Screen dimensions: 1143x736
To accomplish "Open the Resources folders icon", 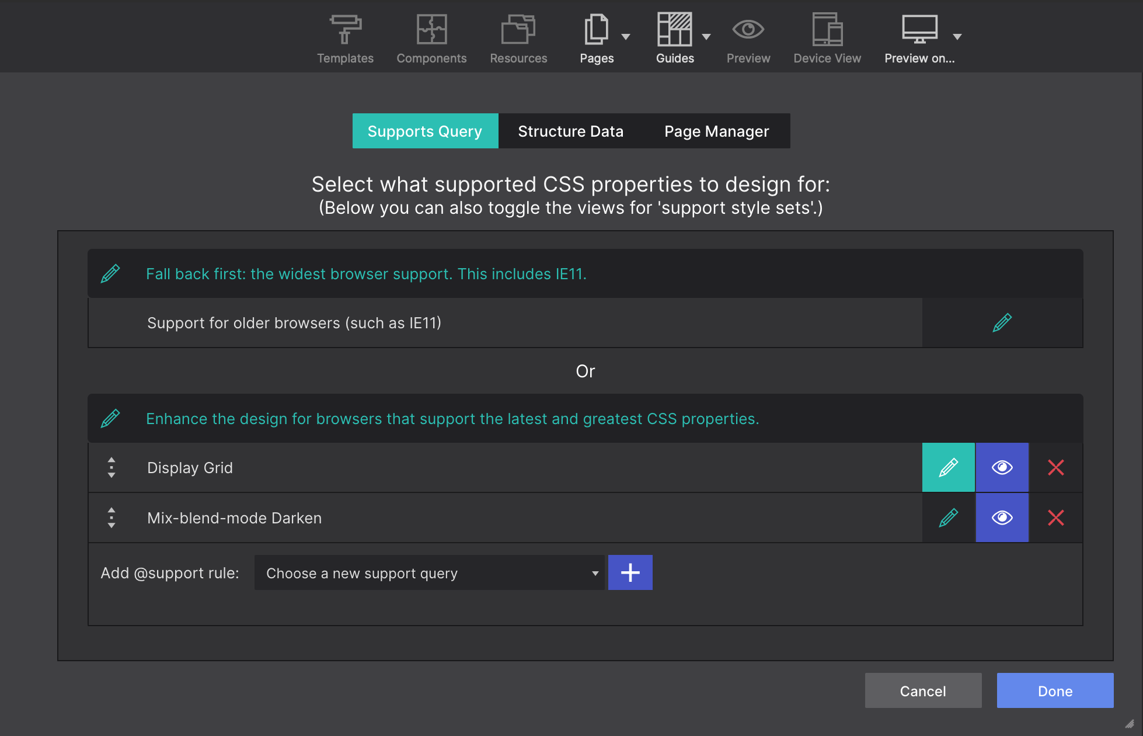I will coord(518,29).
